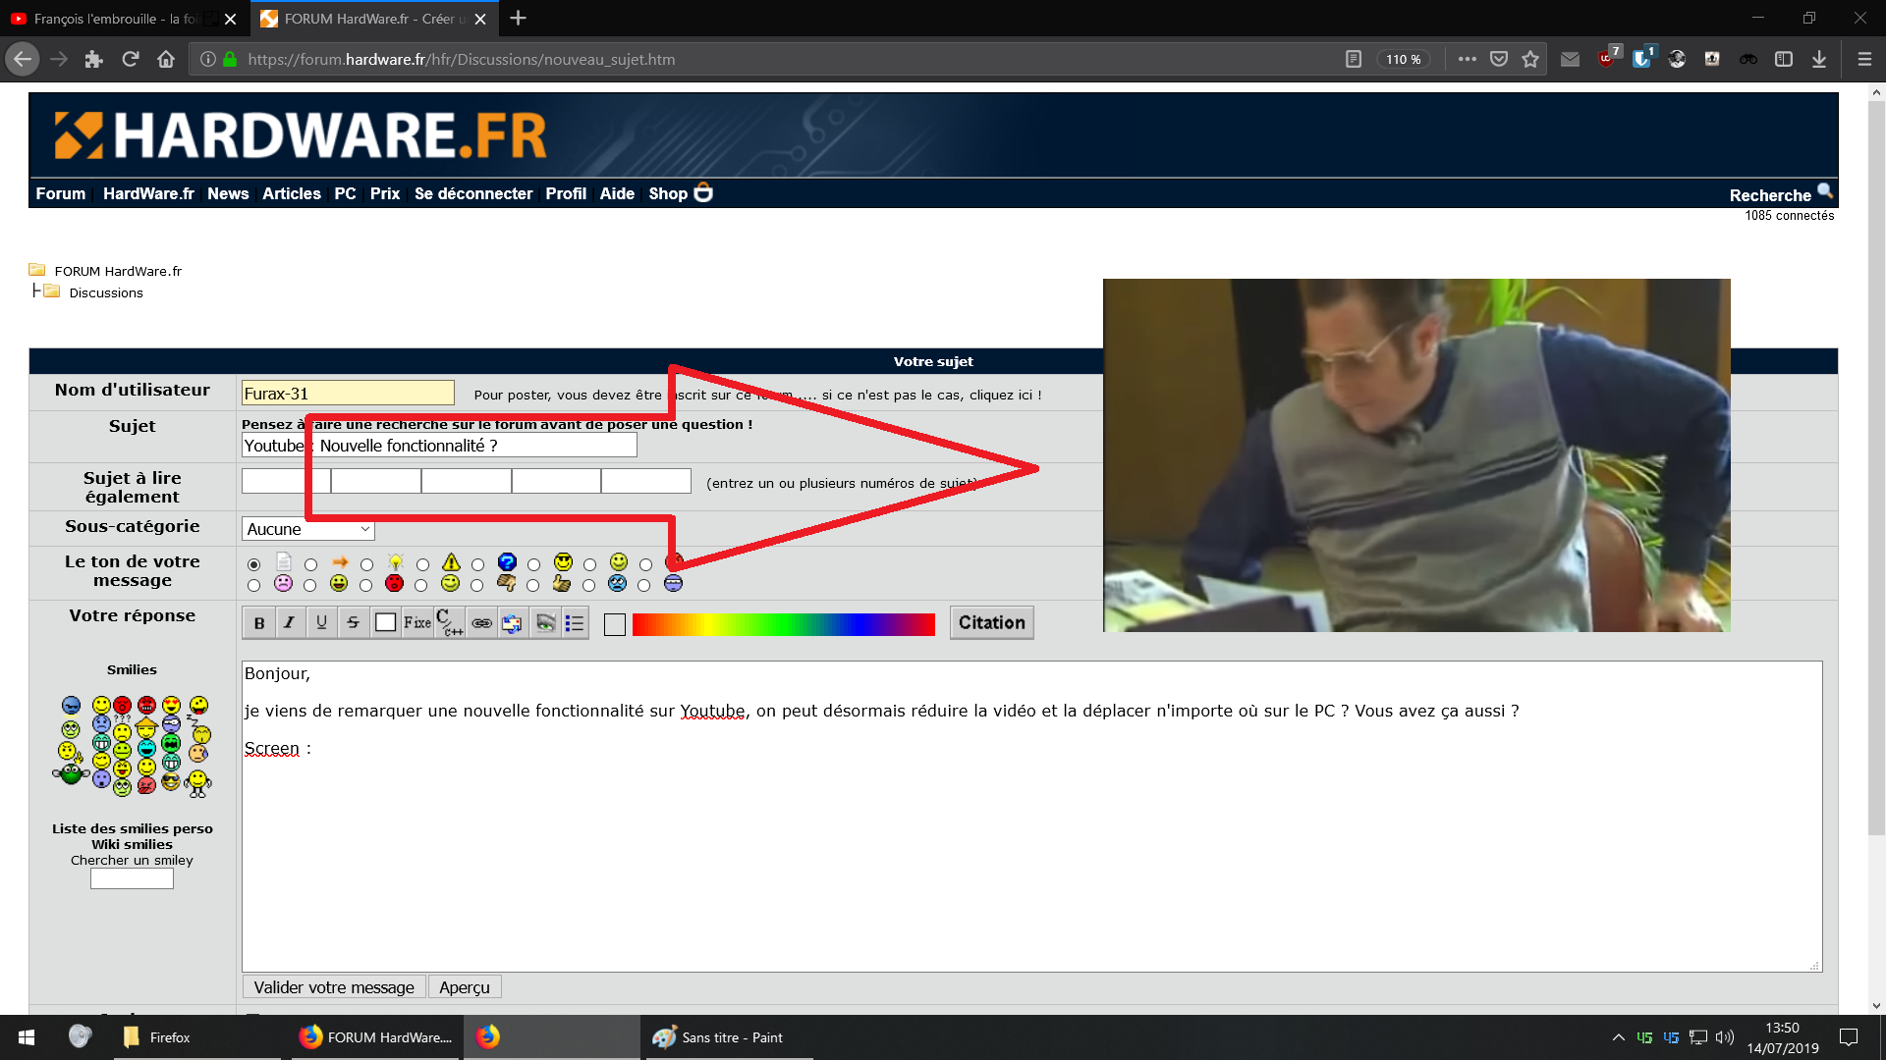This screenshot has height=1060, width=1886.
Task: Apply strikethrough text formatting
Action: point(353,622)
